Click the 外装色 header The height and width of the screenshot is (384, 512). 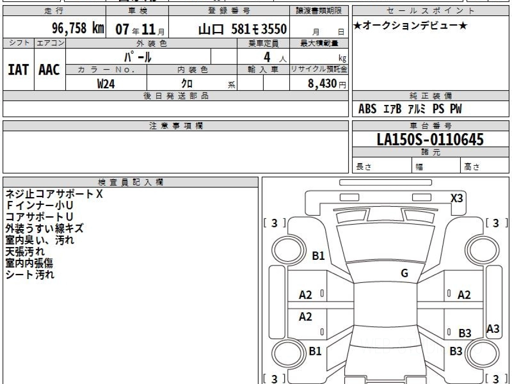point(151,43)
